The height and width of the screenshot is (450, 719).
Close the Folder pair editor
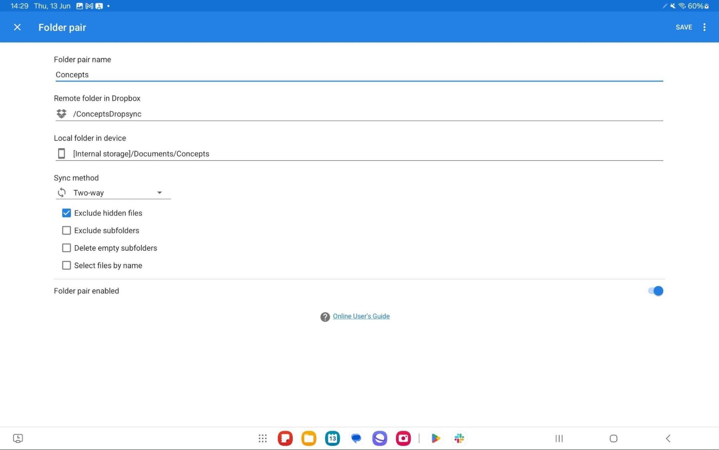point(17,27)
